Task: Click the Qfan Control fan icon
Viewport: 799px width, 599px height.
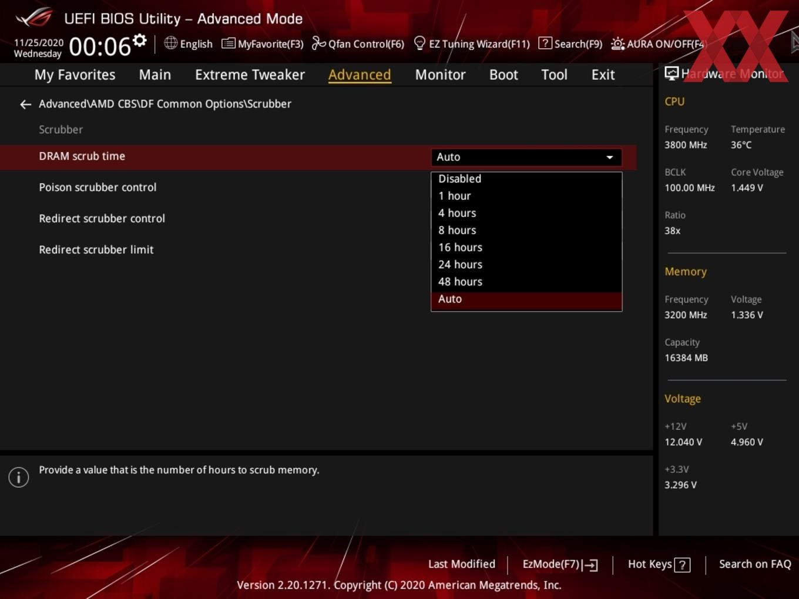Action: click(318, 43)
